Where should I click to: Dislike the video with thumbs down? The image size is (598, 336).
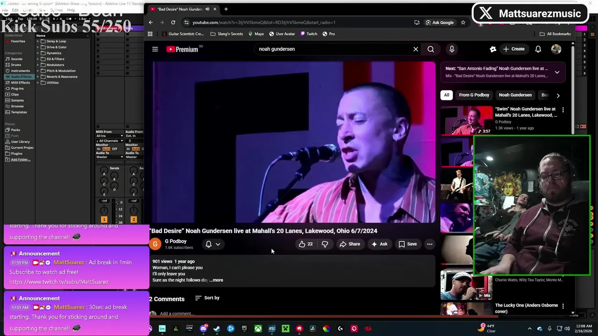[x=325, y=244]
